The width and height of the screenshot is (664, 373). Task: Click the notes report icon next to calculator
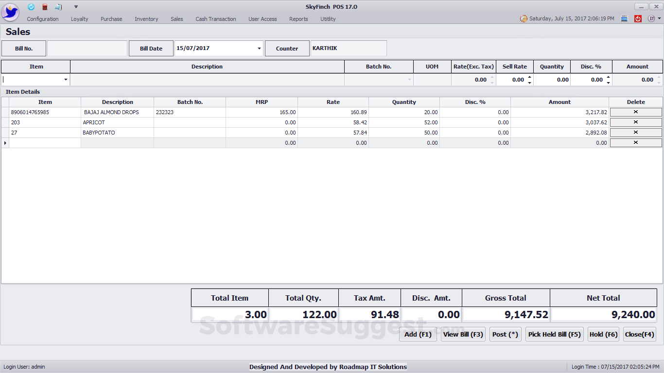(58, 7)
